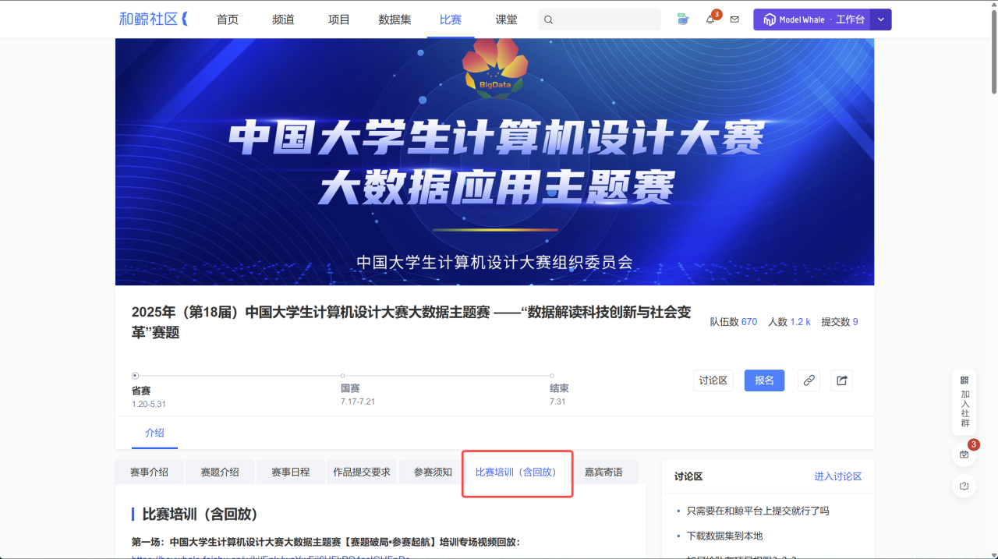Select the 比赛 navigation item
998x559 pixels.
[451, 19]
